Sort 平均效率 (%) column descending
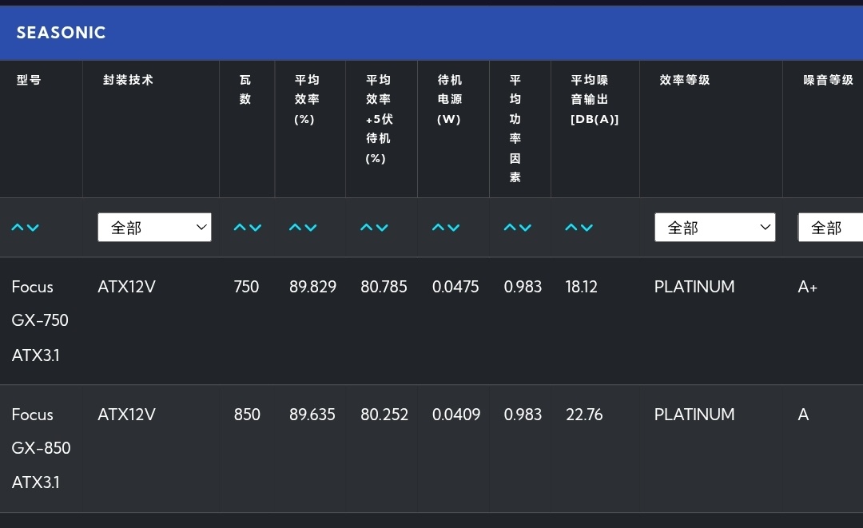Viewport: 863px width, 528px height. 311,228
